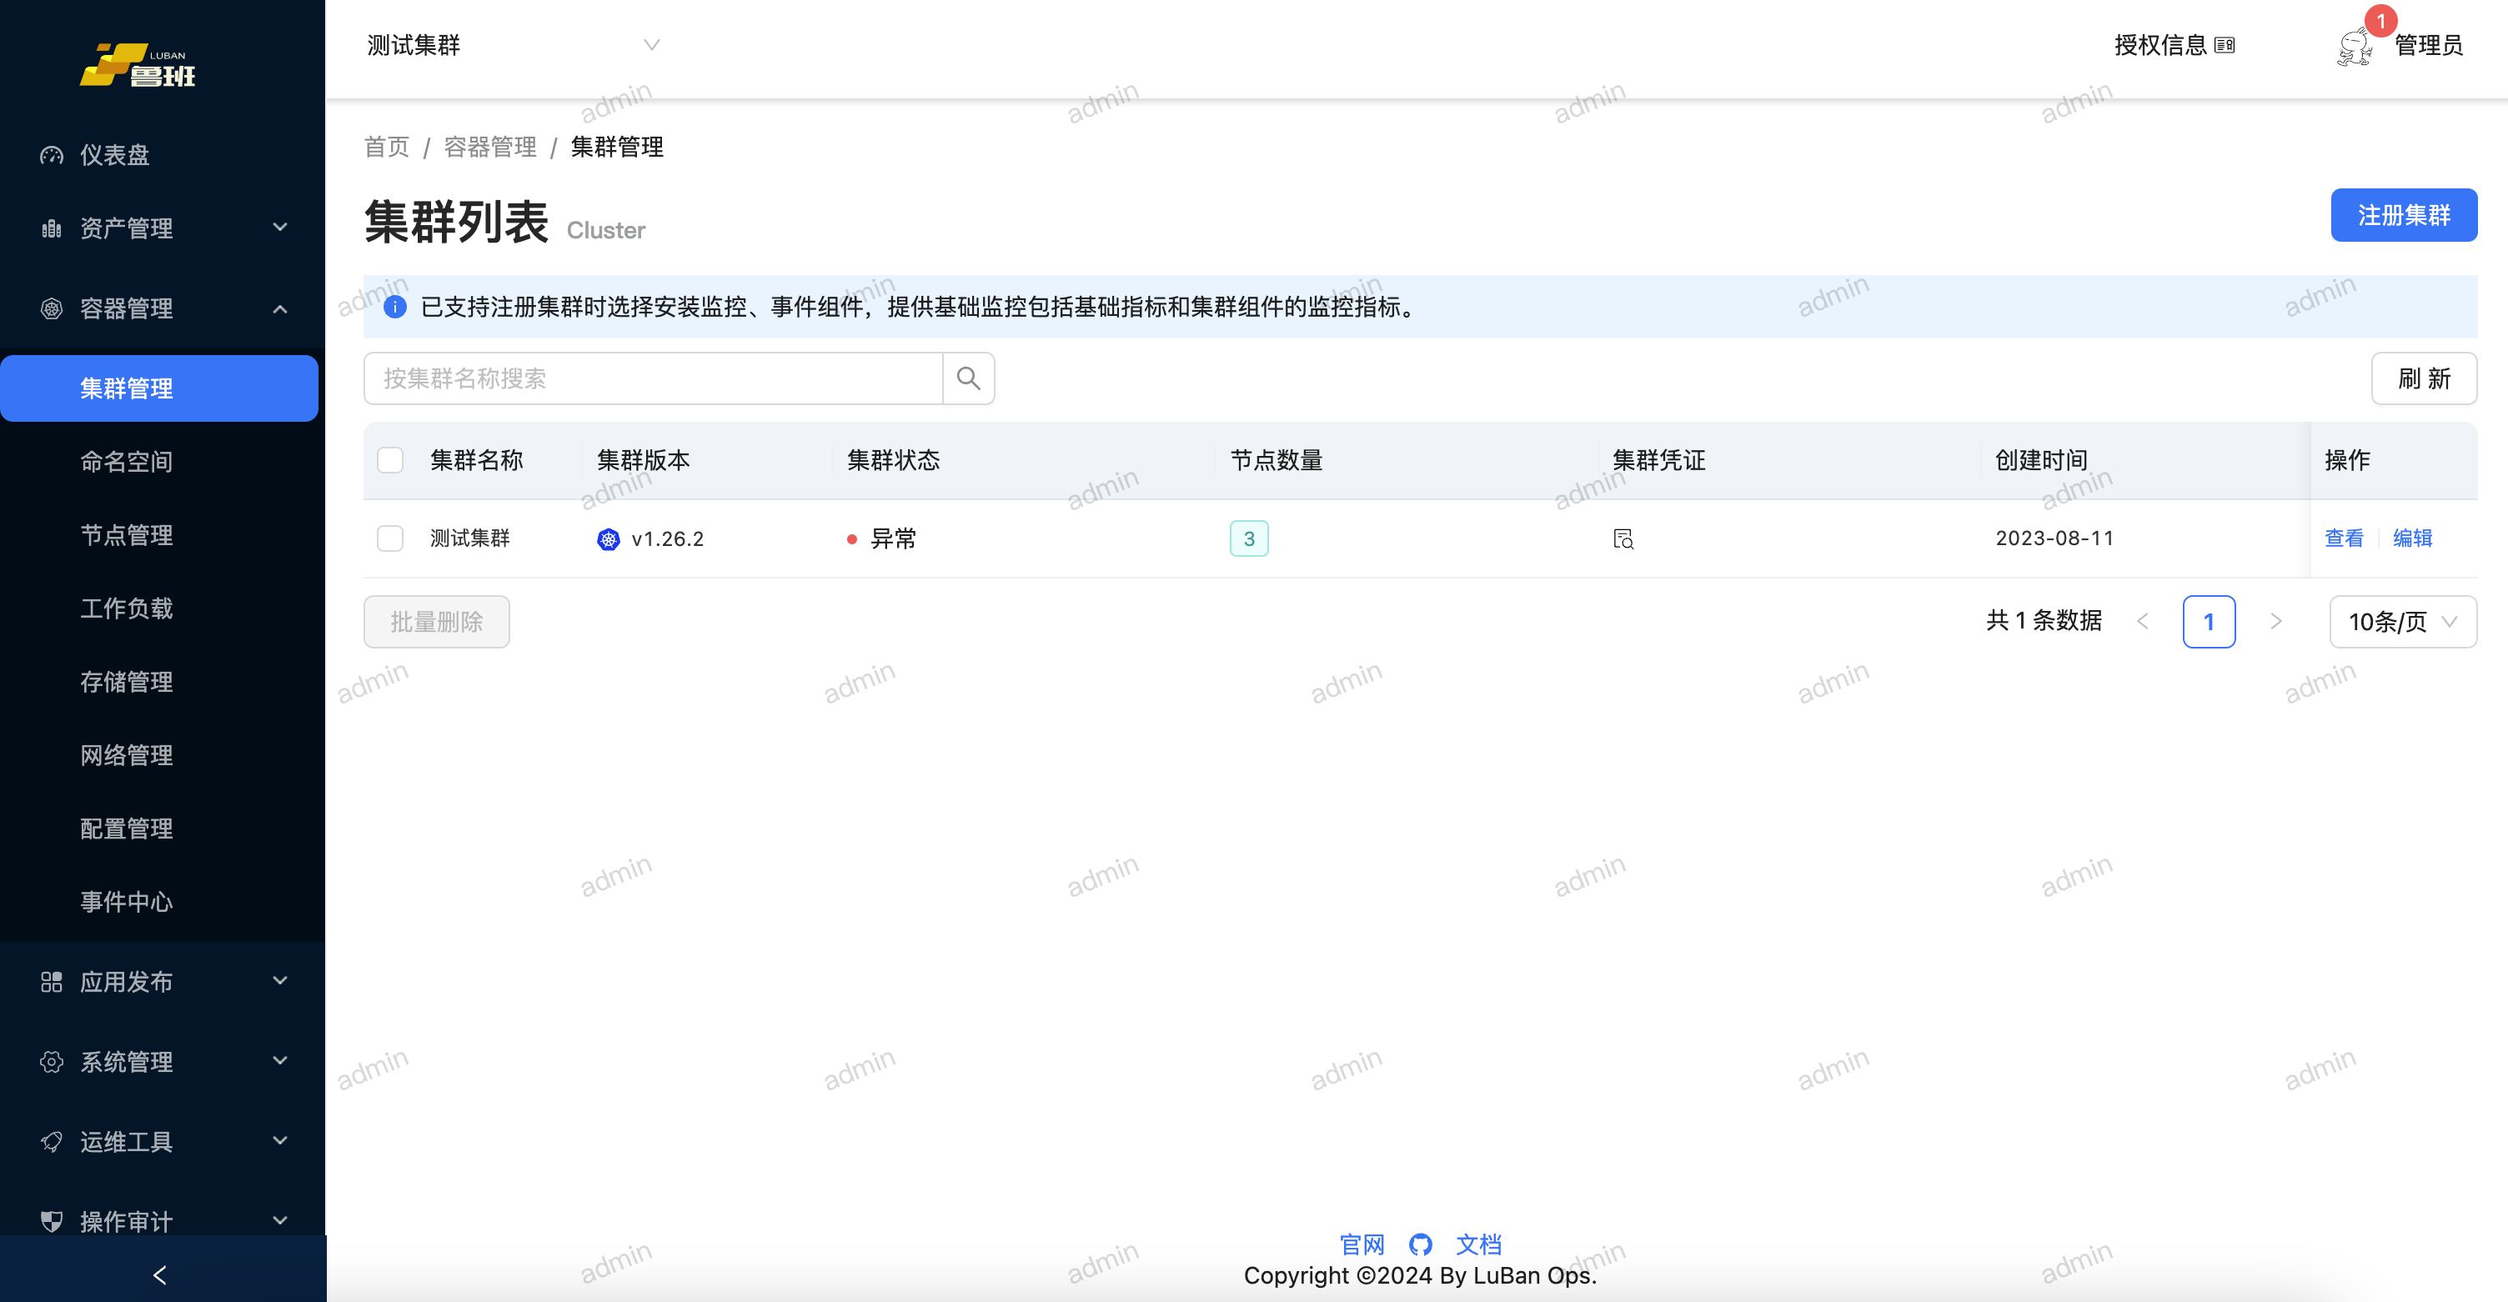Click the admin avatar with notification badge
This screenshot has width=2508, height=1302.
[2355, 46]
